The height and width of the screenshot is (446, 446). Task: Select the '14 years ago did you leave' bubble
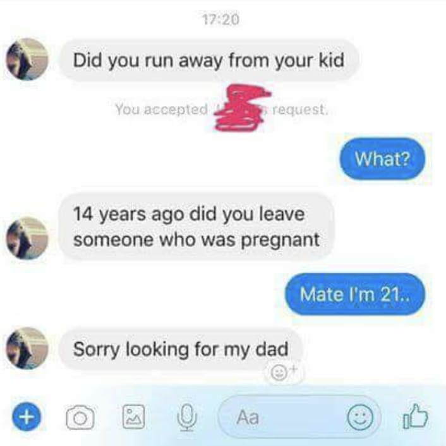coord(196,226)
